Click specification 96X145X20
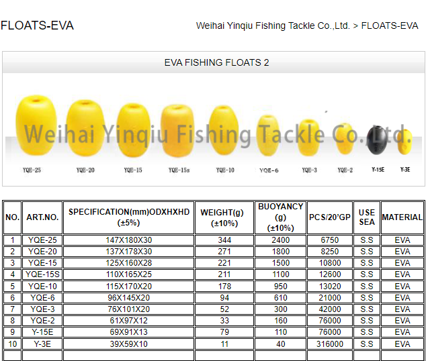Screen dimensions: 428x361 point(129,298)
